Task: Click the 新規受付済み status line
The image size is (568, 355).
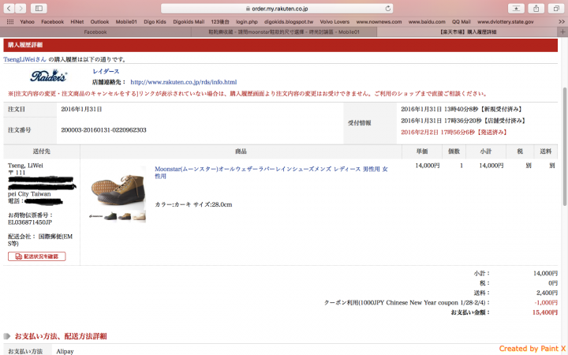Action: pos(461,109)
